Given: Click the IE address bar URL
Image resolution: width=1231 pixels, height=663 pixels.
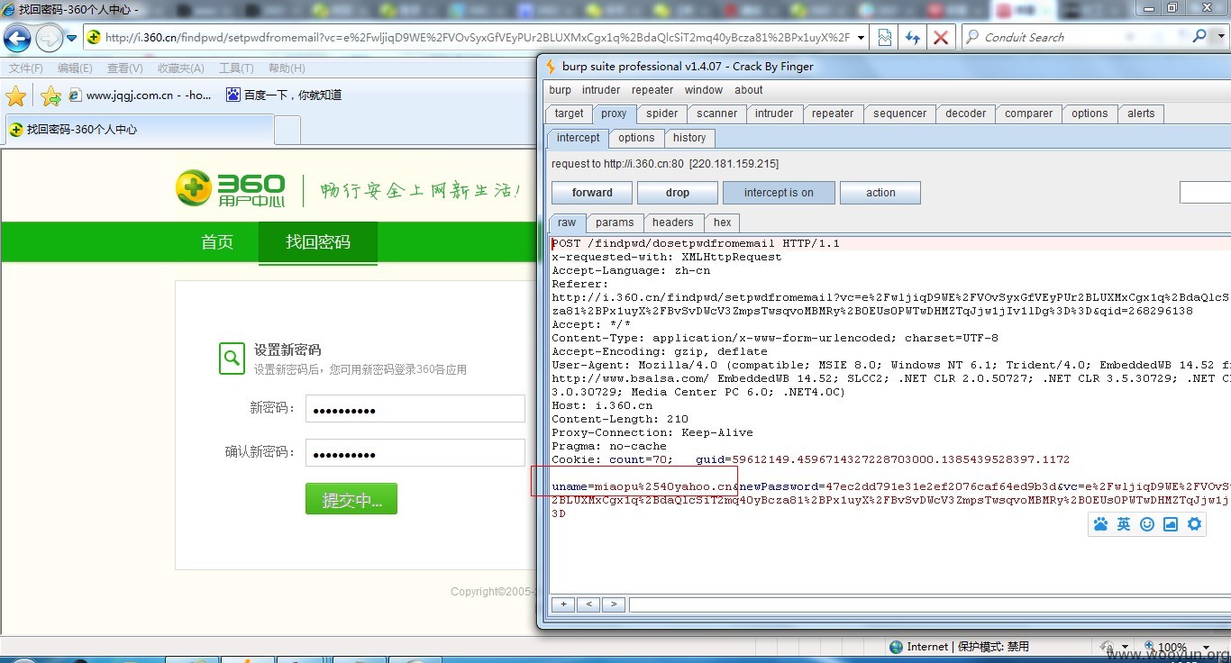Looking at the screenshot, I should coord(477,38).
